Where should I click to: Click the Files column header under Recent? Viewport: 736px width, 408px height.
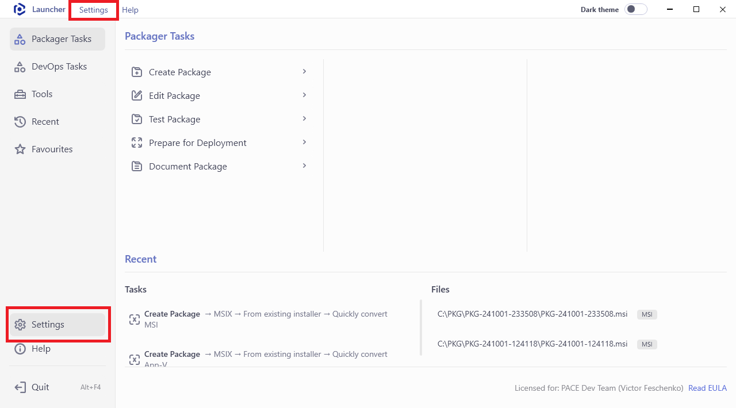(x=440, y=290)
